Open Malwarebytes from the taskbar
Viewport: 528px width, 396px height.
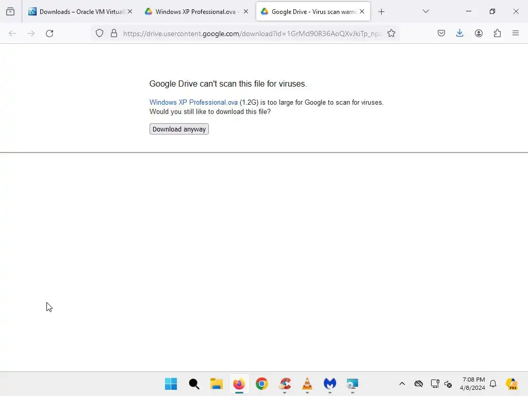point(330,384)
